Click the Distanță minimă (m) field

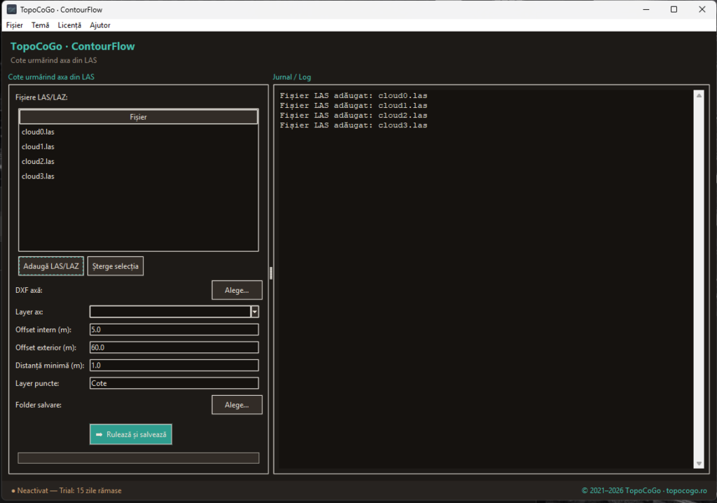[x=174, y=365]
